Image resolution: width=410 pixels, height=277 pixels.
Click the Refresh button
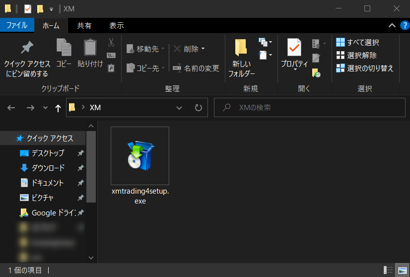(x=199, y=108)
